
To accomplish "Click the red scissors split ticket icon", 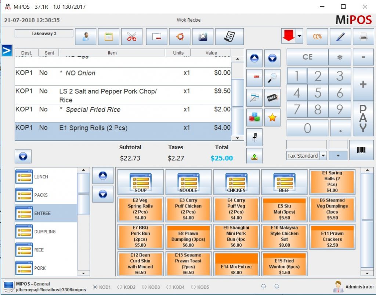I will pos(132,37).
